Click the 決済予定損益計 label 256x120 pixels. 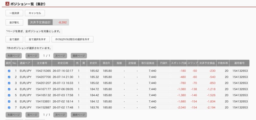(40, 23)
